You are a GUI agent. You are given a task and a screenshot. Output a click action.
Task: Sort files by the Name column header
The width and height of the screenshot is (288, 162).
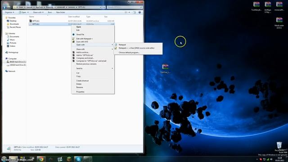click(31, 17)
